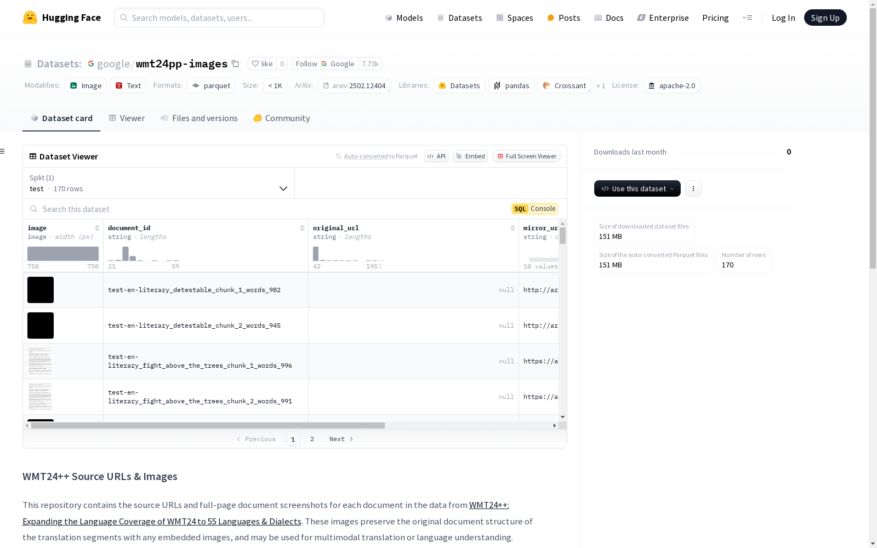The image size is (877, 548).
Task: Go to Models in top navigation
Action: click(404, 18)
